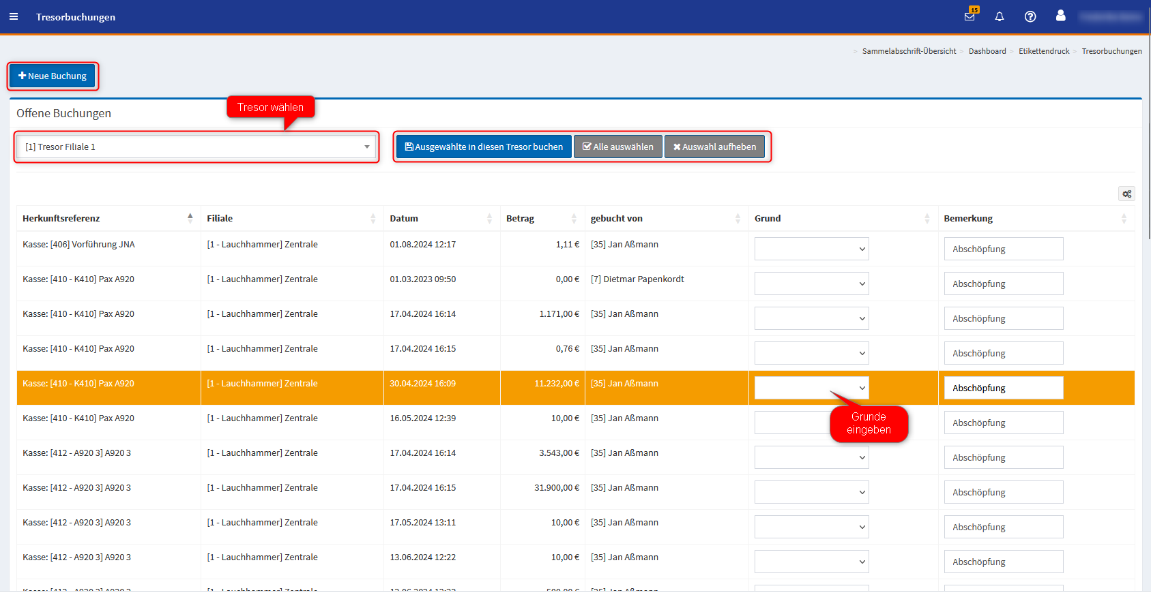The width and height of the screenshot is (1151, 597).
Task: Click Alle auswählen to select all
Action: 617,147
